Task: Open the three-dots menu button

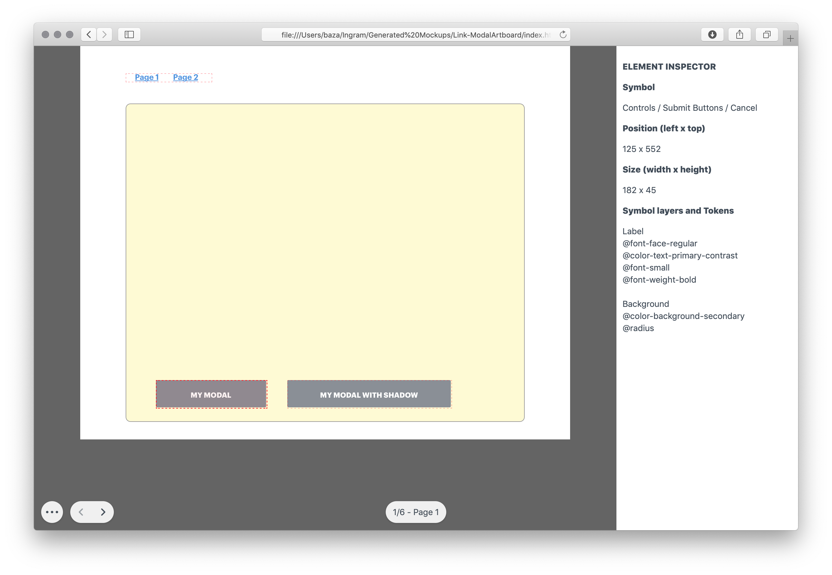Action: point(52,512)
